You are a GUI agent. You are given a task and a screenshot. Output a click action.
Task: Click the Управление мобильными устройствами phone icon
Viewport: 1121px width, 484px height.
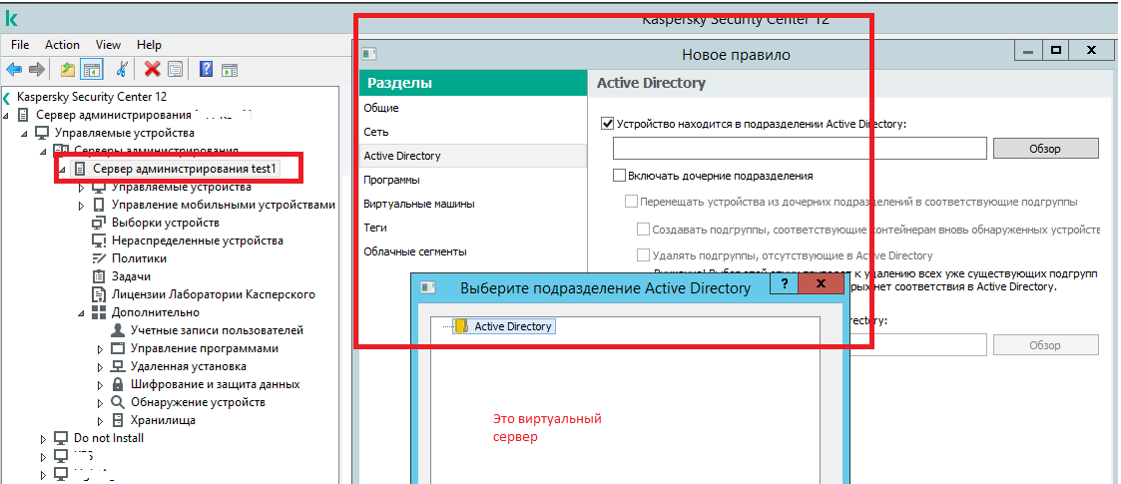[99, 205]
